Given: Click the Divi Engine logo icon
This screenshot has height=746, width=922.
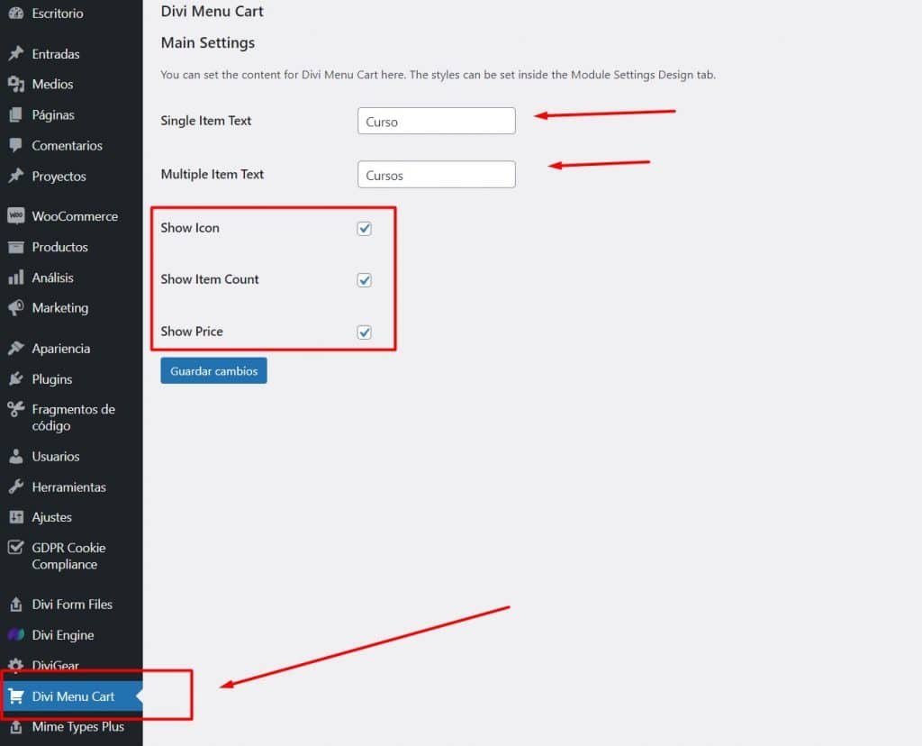Looking at the screenshot, I should tap(16, 635).
